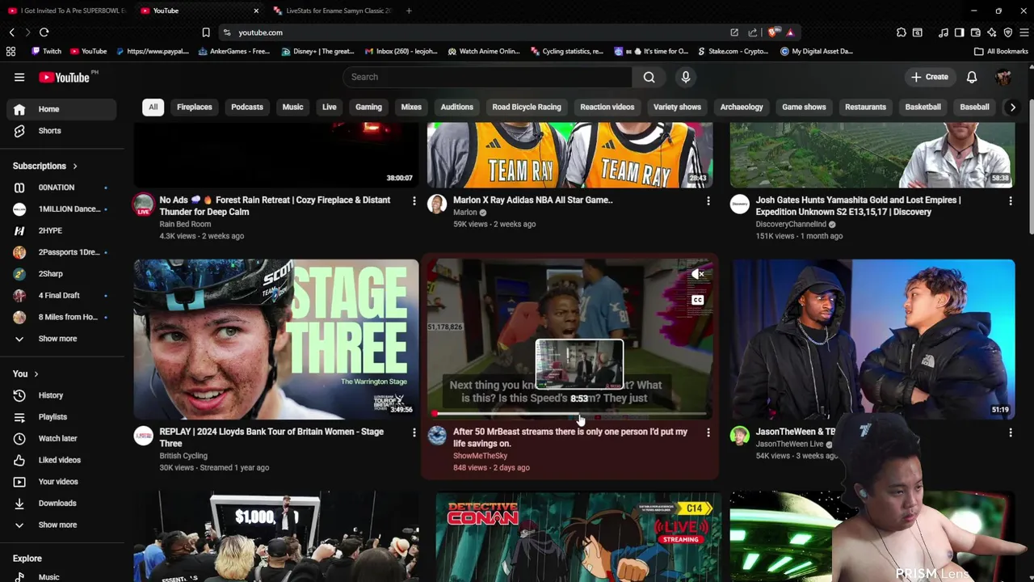Select the All filter chip
The image size is (1034, 582).
[x=153, y=107]
